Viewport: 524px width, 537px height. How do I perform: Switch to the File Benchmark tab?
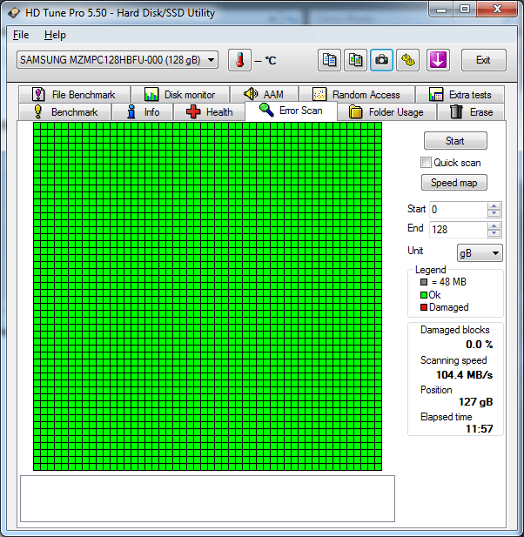click(x=74, y=95)
